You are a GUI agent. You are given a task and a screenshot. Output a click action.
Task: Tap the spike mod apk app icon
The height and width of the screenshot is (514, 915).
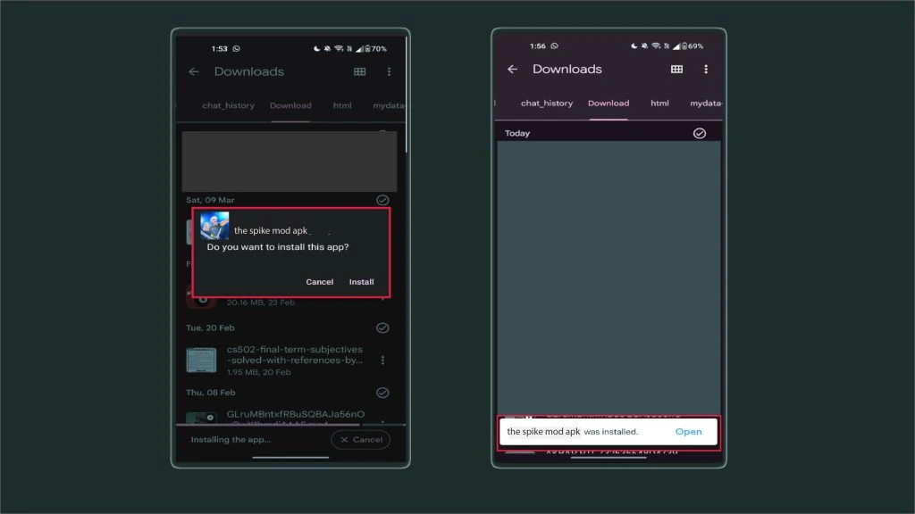tap(214, 227)
